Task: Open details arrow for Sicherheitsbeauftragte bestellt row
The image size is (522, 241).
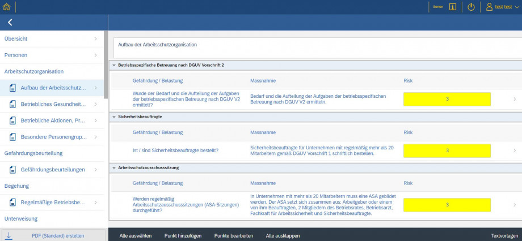Action: [515, 150]
